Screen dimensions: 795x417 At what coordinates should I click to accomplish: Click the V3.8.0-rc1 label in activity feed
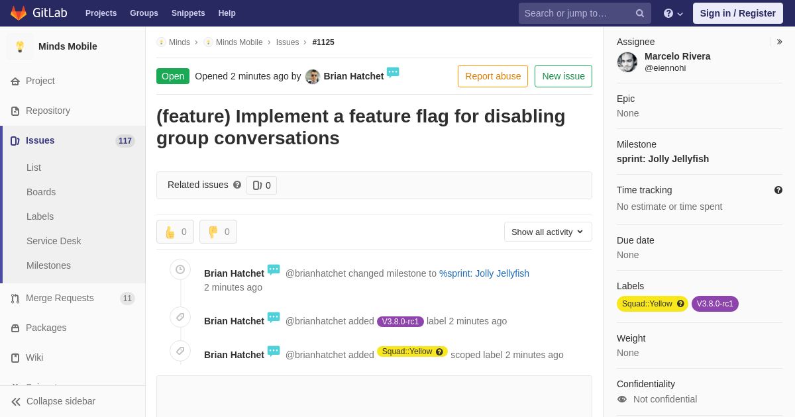400,322
